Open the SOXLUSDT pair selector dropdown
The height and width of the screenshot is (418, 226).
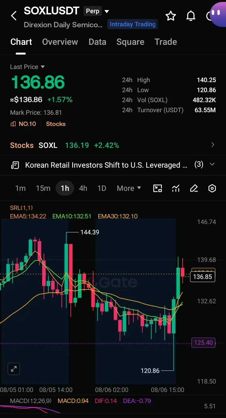pos(107,11)
